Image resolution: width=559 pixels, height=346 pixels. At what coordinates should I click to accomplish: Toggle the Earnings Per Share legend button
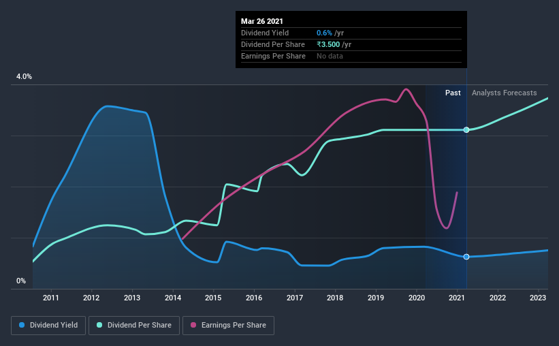pos(228,326)
